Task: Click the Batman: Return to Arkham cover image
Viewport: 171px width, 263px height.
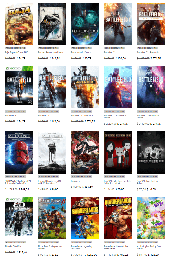Action: pos(52,24)
